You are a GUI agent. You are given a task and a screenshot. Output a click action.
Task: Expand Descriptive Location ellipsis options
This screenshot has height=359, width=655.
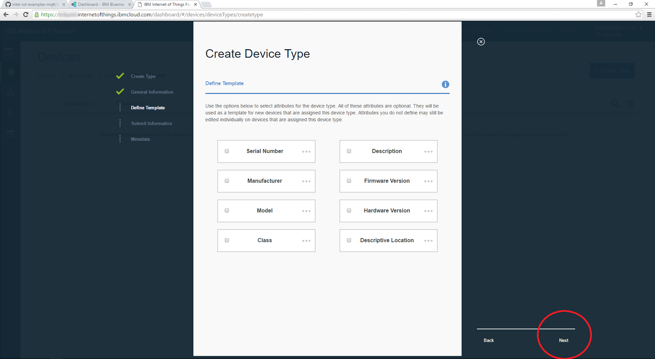click(428, 241)
